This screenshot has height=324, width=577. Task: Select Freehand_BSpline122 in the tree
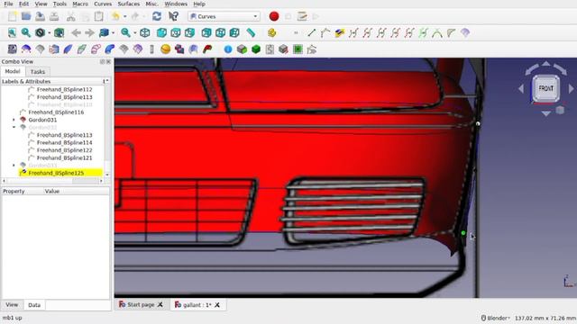click(64, 150)
